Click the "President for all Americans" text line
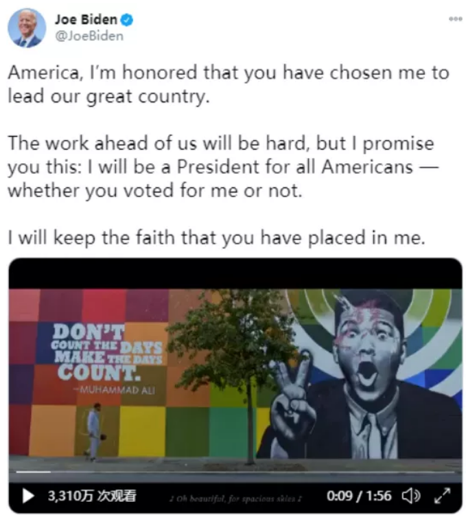 click(223, 167)
